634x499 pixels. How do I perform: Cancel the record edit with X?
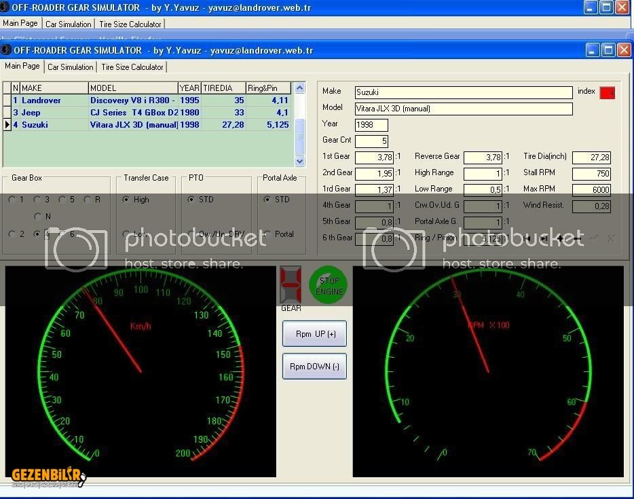(611, 238)
